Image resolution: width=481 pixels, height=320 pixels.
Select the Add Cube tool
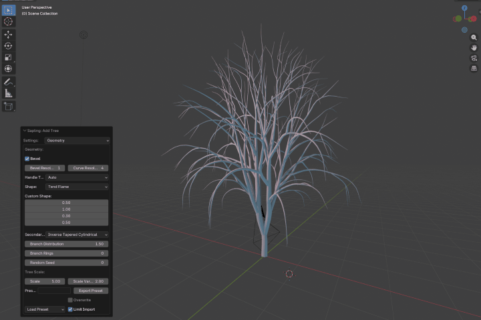8,106
